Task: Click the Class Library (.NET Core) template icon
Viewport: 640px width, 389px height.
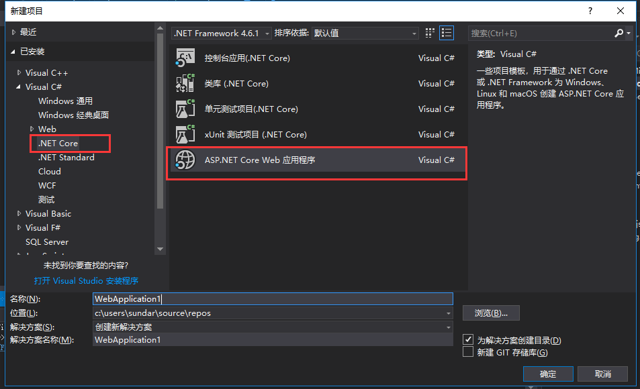Action: (185, 83)
